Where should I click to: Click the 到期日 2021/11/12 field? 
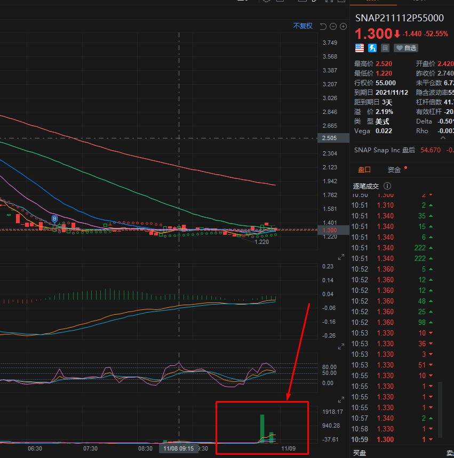(x=381, y=93)
